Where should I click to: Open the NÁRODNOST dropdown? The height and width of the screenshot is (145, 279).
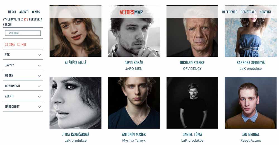click(23, 106)
